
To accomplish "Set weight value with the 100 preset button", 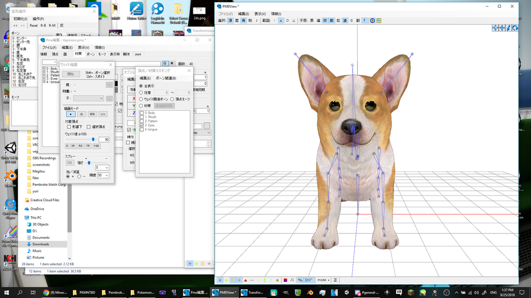I will 96,146.
